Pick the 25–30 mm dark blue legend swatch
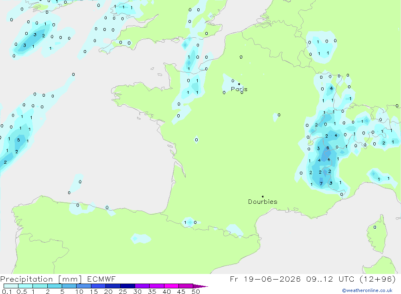401x294 pixels. [x=128, y=286]
